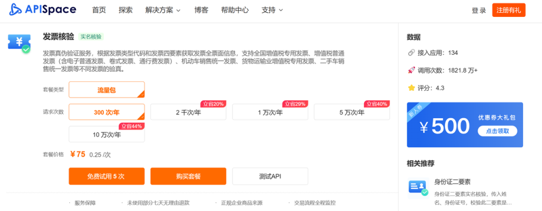Click the link icon beside 接入应用
Viewport: 542px width, 211px height.
(411, 53)
